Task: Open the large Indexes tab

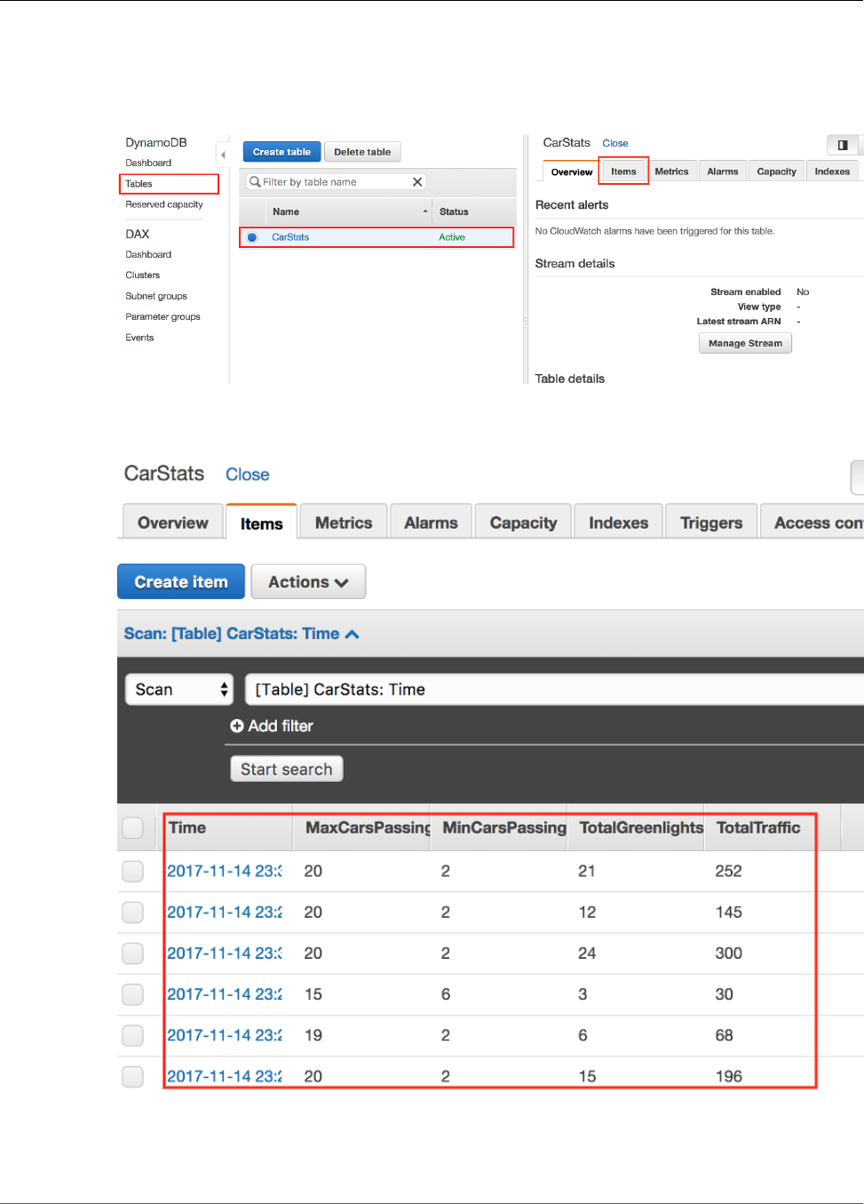Action: [x=618, y=522]
